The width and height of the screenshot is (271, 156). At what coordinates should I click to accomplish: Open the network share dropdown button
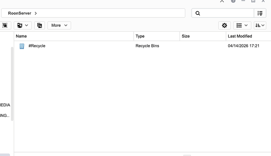click(23, 25)
